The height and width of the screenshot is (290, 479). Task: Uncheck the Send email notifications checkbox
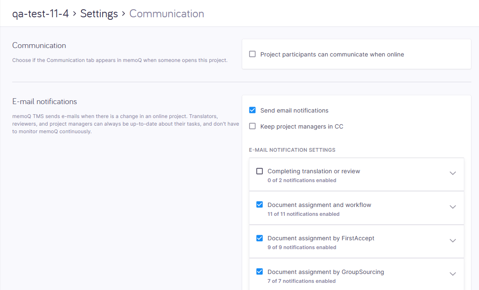click(252, 110)
